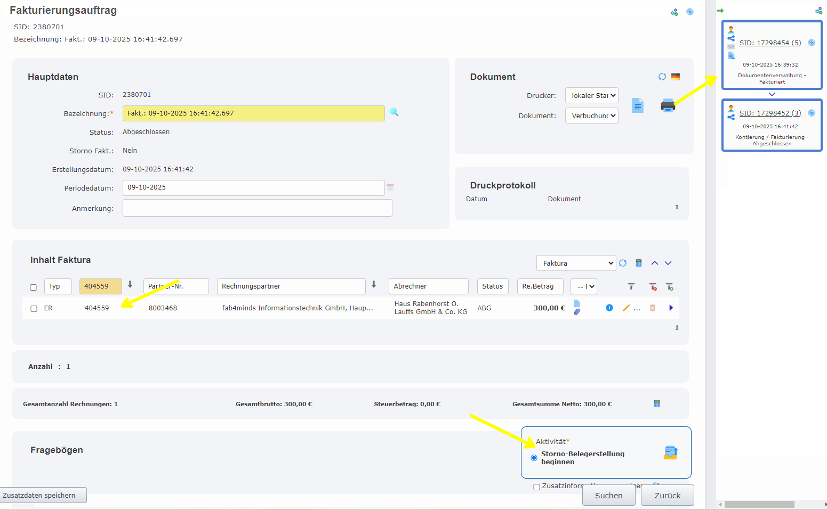Select the Storno-Belegerstellung beginnen radio button
The image size is (827, 510).
(x=534, y=458)
